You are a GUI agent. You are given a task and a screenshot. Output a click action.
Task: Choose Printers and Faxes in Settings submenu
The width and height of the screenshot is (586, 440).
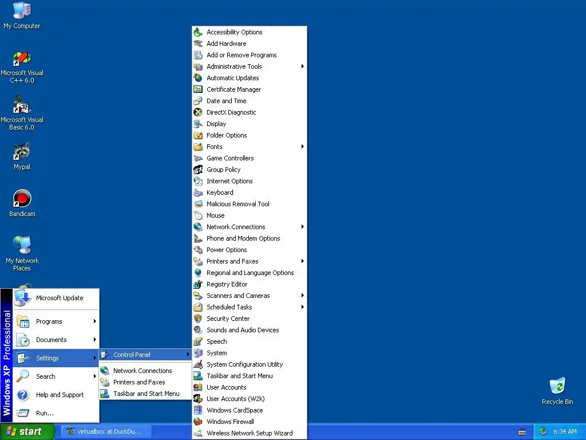(145, 382)
